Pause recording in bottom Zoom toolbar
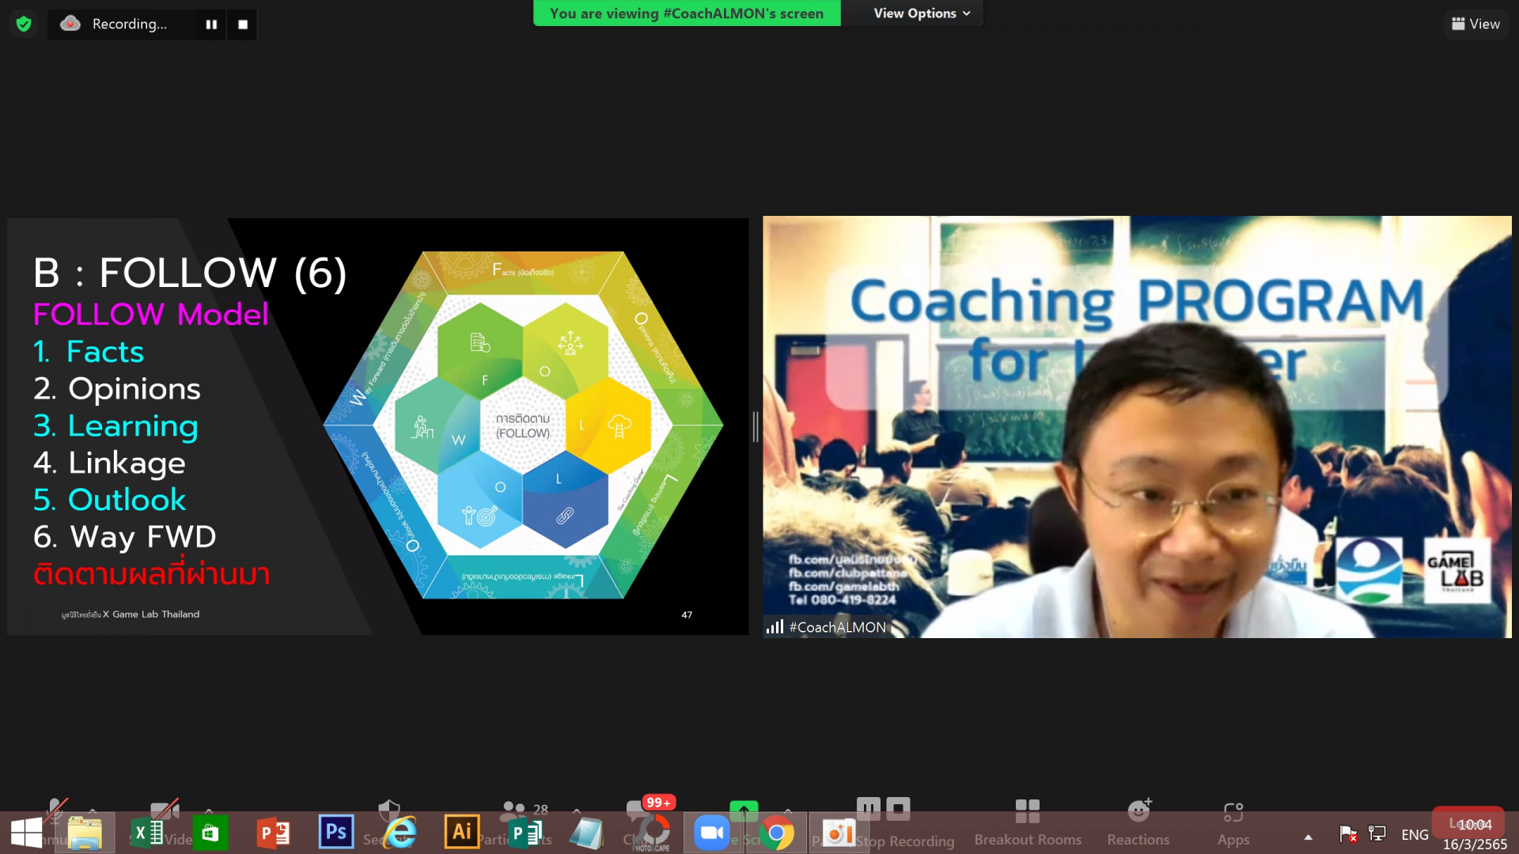Viewport: 1519px width, 854px height. coord(868,808)
